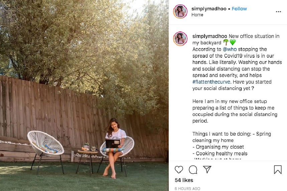Follow simplymadhoo account

coord(239,9)
